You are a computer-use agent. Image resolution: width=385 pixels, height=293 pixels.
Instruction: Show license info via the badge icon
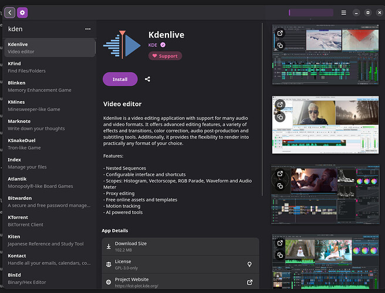[249, 264]
